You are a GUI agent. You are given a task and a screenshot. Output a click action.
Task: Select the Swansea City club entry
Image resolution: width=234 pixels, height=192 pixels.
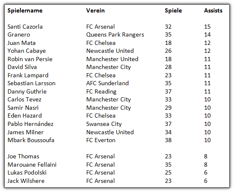(104, 124)
